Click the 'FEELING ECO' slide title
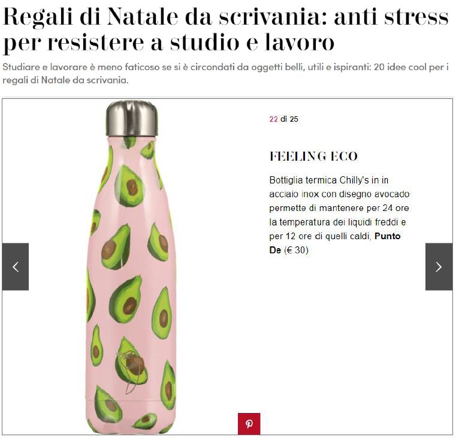 313,156
